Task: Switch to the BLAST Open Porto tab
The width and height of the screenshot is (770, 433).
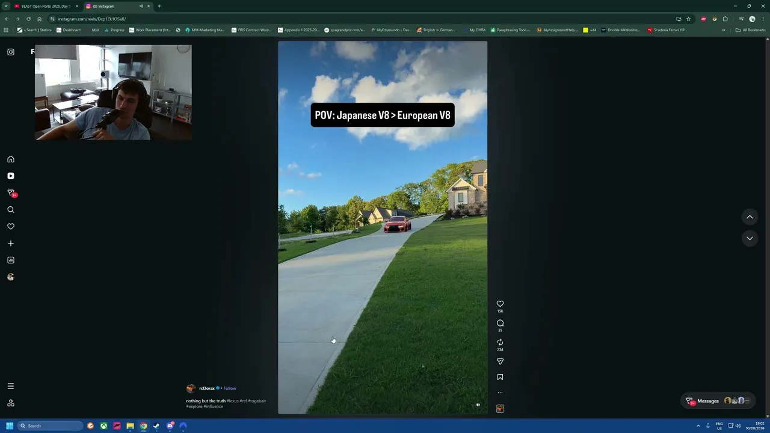Action: 47,6
